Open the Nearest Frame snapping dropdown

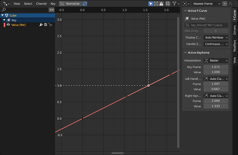pos(206,4)
